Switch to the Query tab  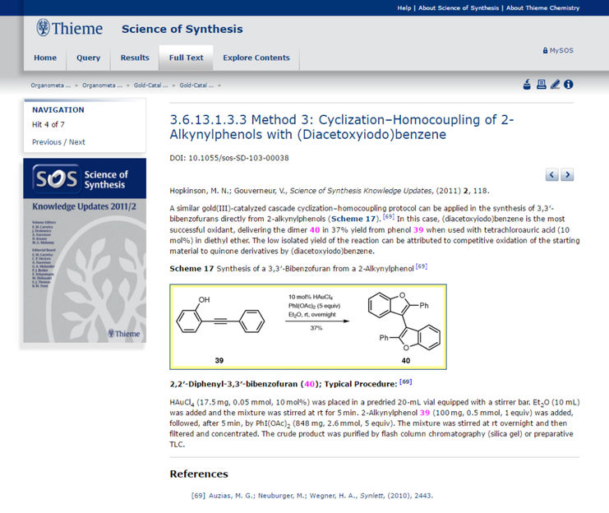click(x=88, y=58)
